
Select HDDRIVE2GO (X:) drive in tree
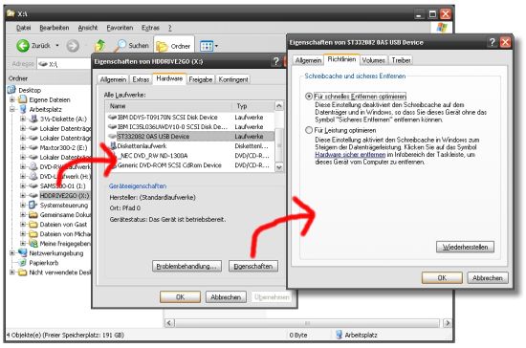click(64, 195)
